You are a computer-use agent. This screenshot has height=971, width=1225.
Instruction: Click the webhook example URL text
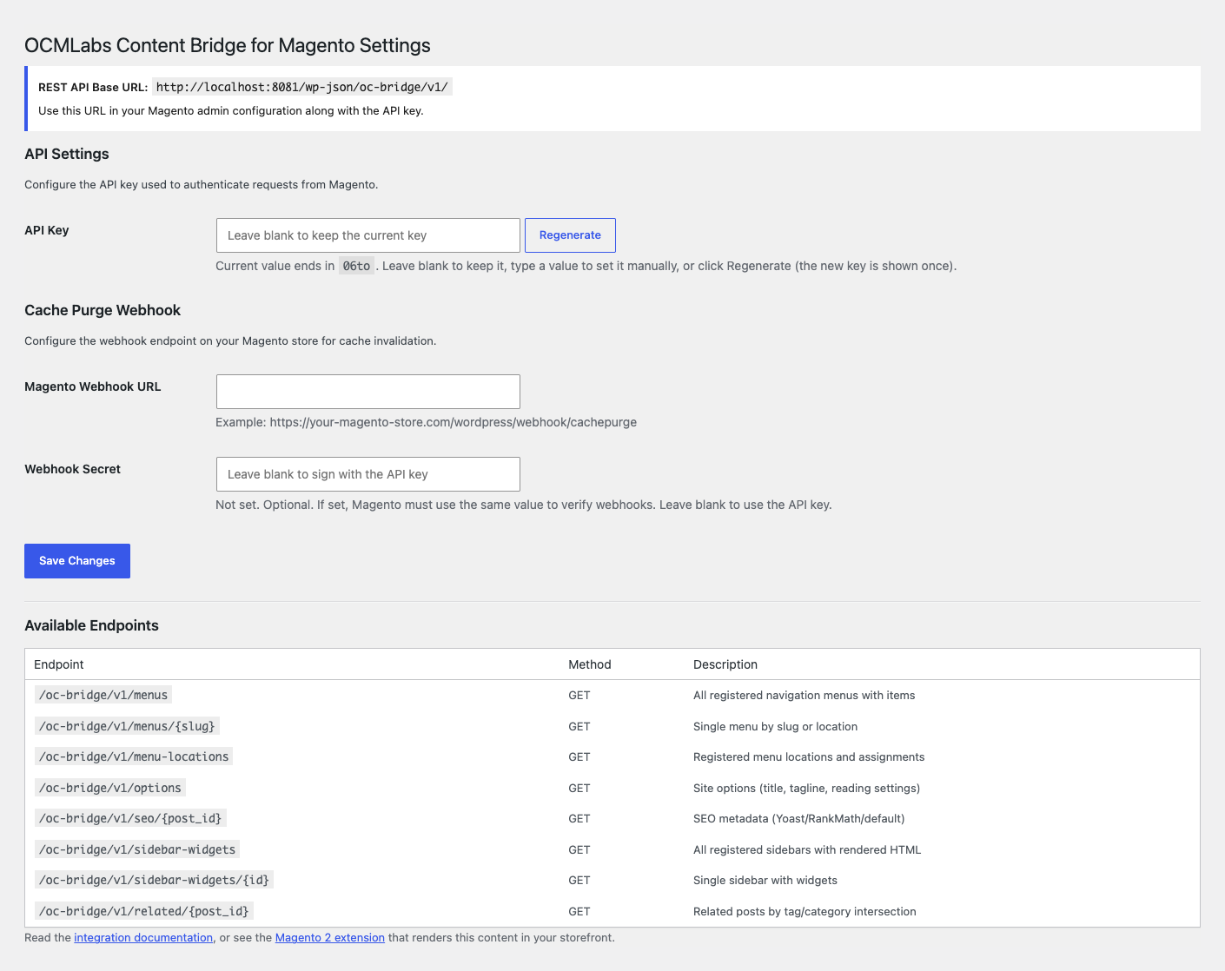point(426,422)
